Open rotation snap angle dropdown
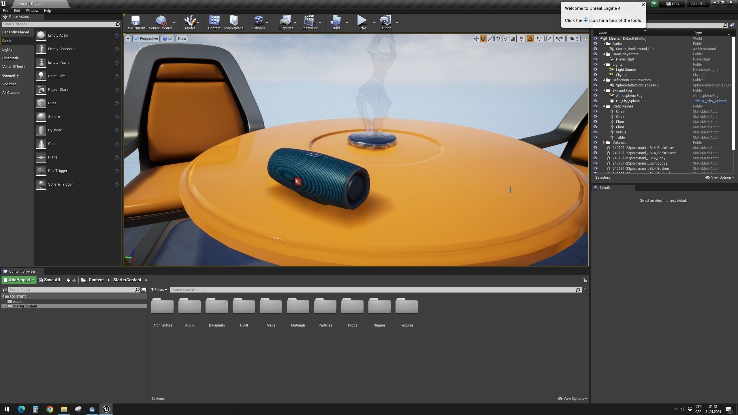This screenshot has width=738, height=415. click(x=539, y=39)
